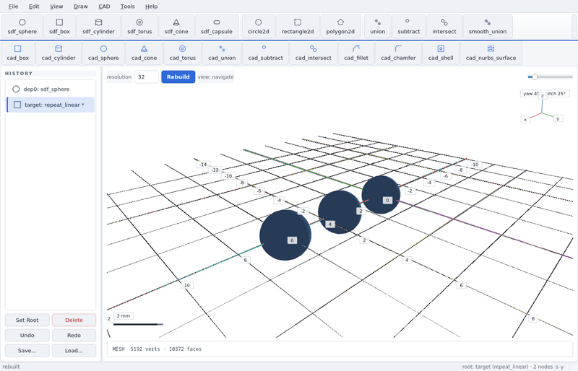Apply the union operation

[x=377, y=27]
